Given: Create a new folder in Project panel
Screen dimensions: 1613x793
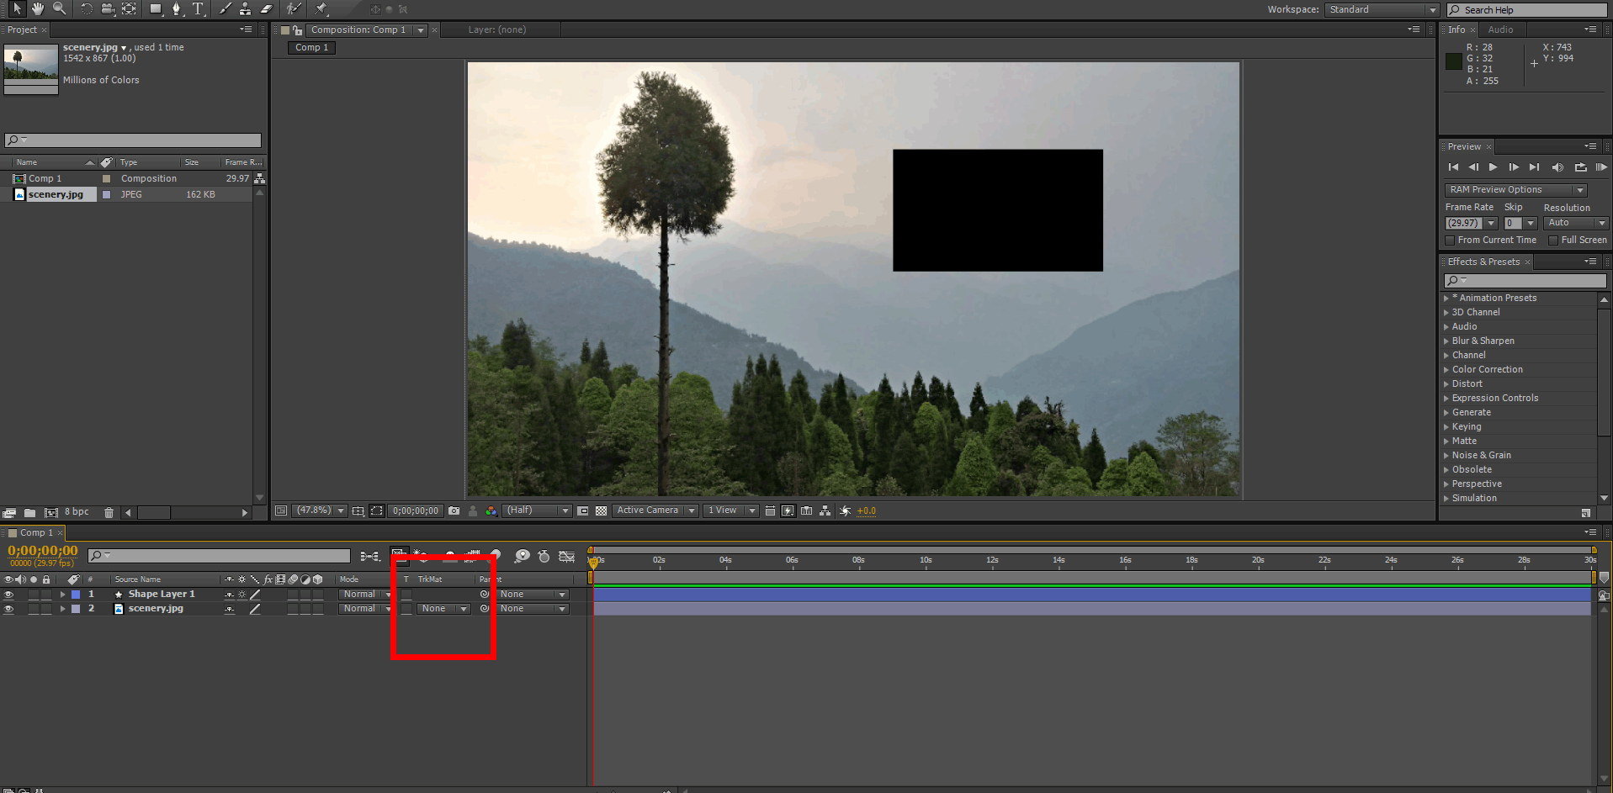Looking at the screenshot, I should coord(30,512).
